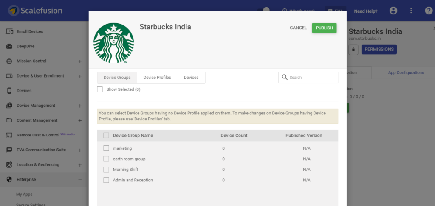This screenshot has width=435, height=206.
Task: Click the Remote Cast & Control icon
Action: (x=9, y=135)
